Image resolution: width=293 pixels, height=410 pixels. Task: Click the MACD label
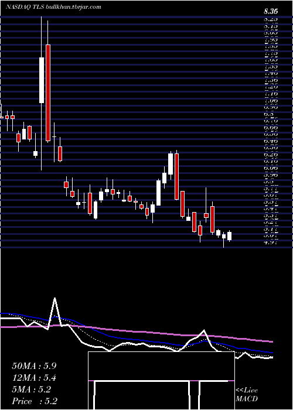point(246,399)
